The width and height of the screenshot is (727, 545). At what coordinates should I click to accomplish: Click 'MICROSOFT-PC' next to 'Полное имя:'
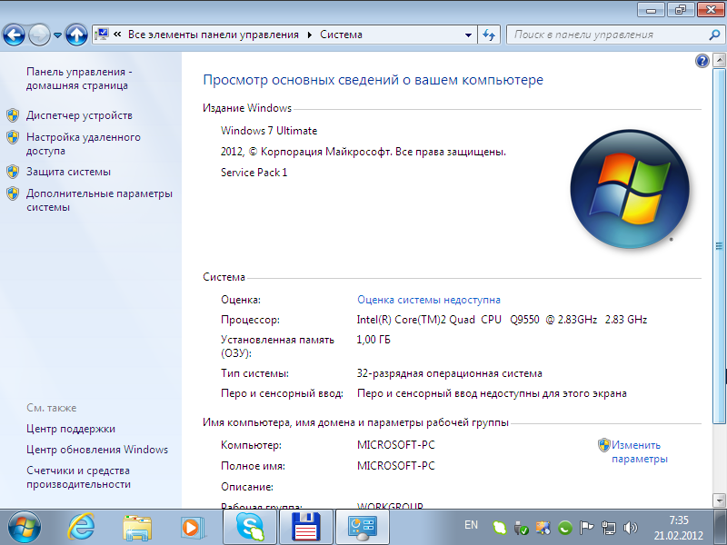pyautogui.click(x=396, y=466)
